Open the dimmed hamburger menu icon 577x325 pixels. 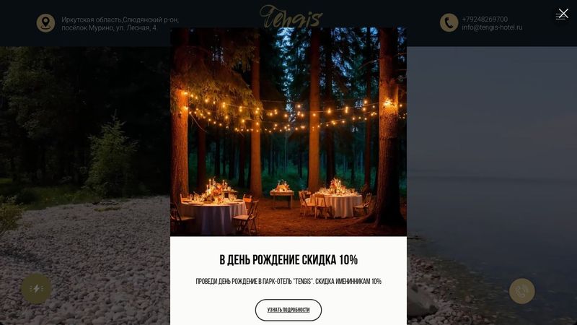560,15
